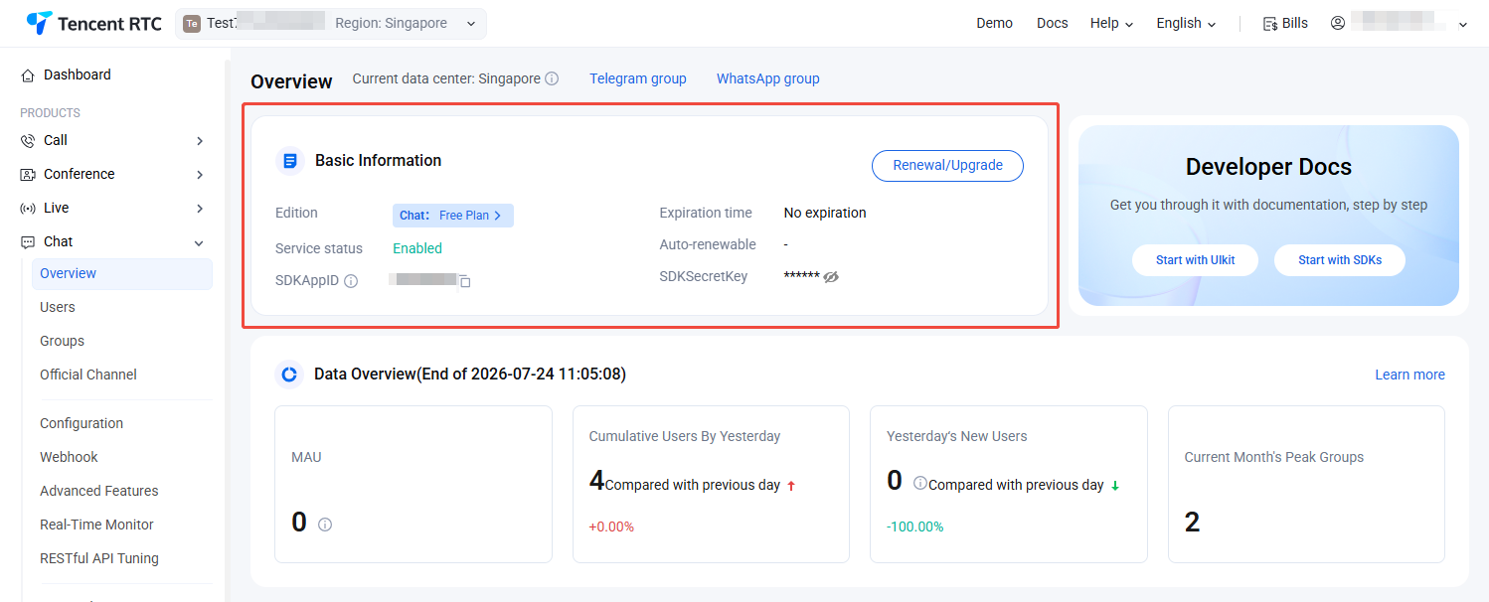1489x602 pixels.
Task: Click the Te project badge icon
Action: [192, 24]
